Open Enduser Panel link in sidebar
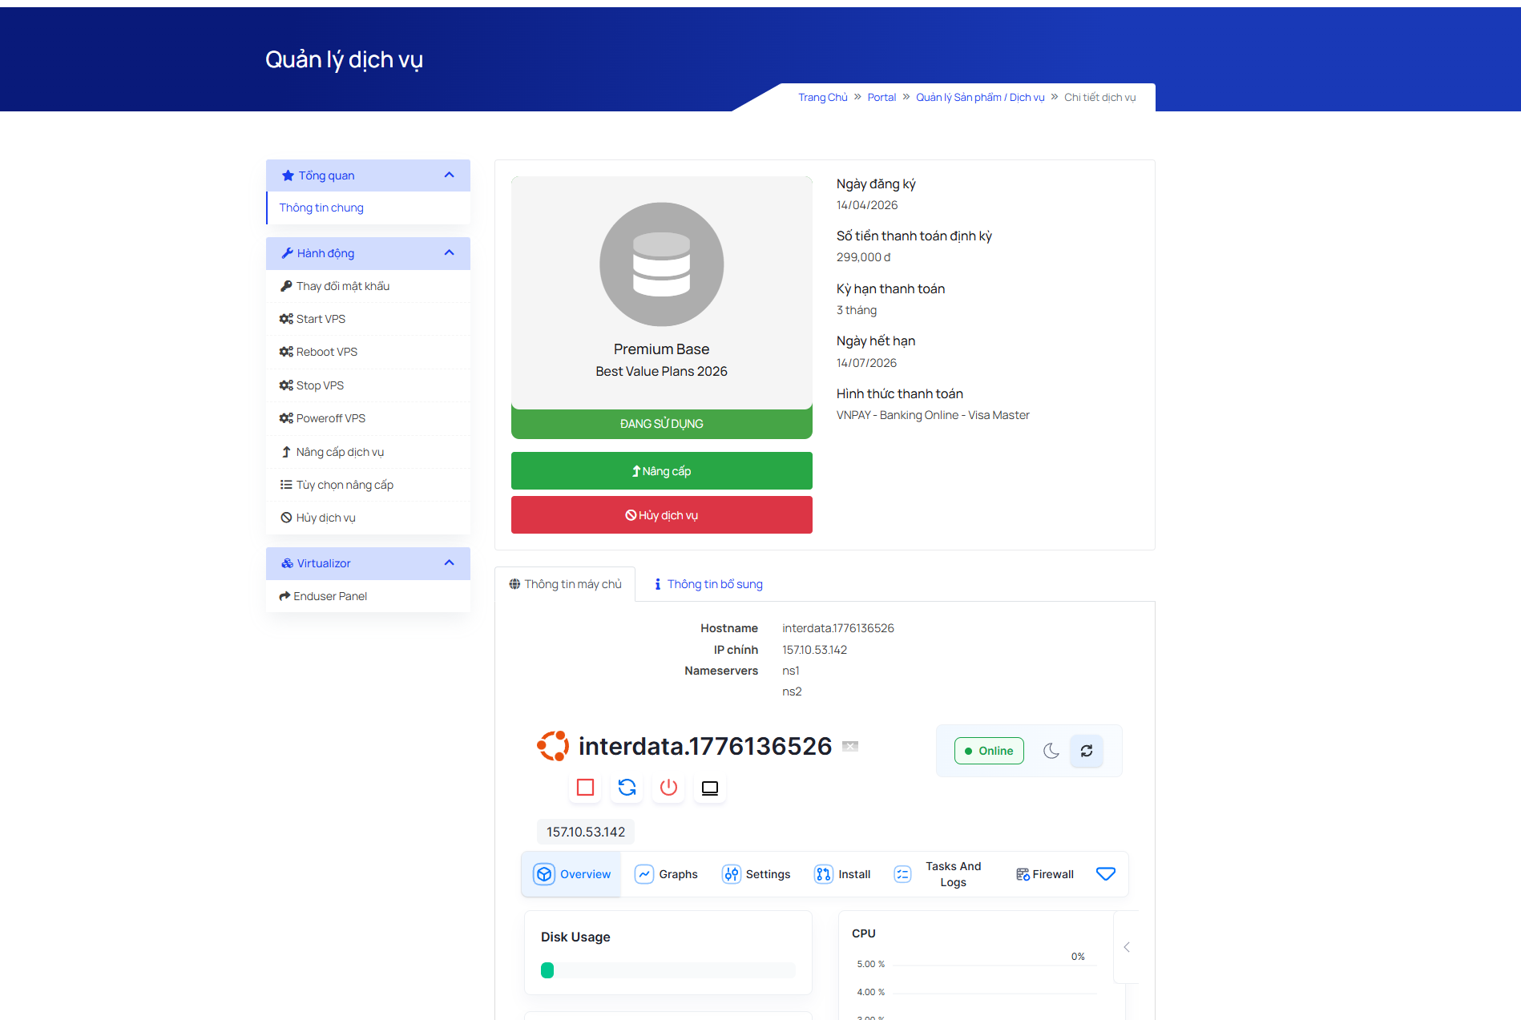 (x=329, y=596)
